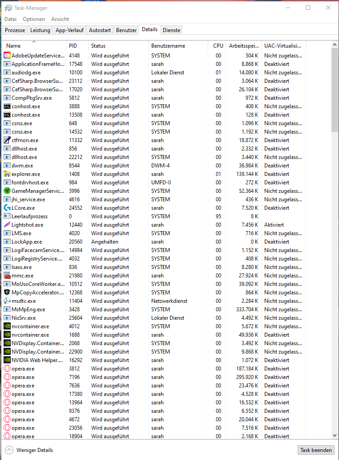Switch to the Dienste tab

click(x=171, y=30)
